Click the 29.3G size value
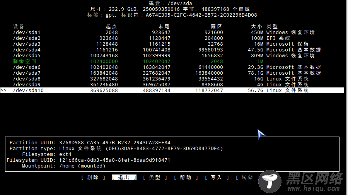The image size is (348, 195). 256,67
